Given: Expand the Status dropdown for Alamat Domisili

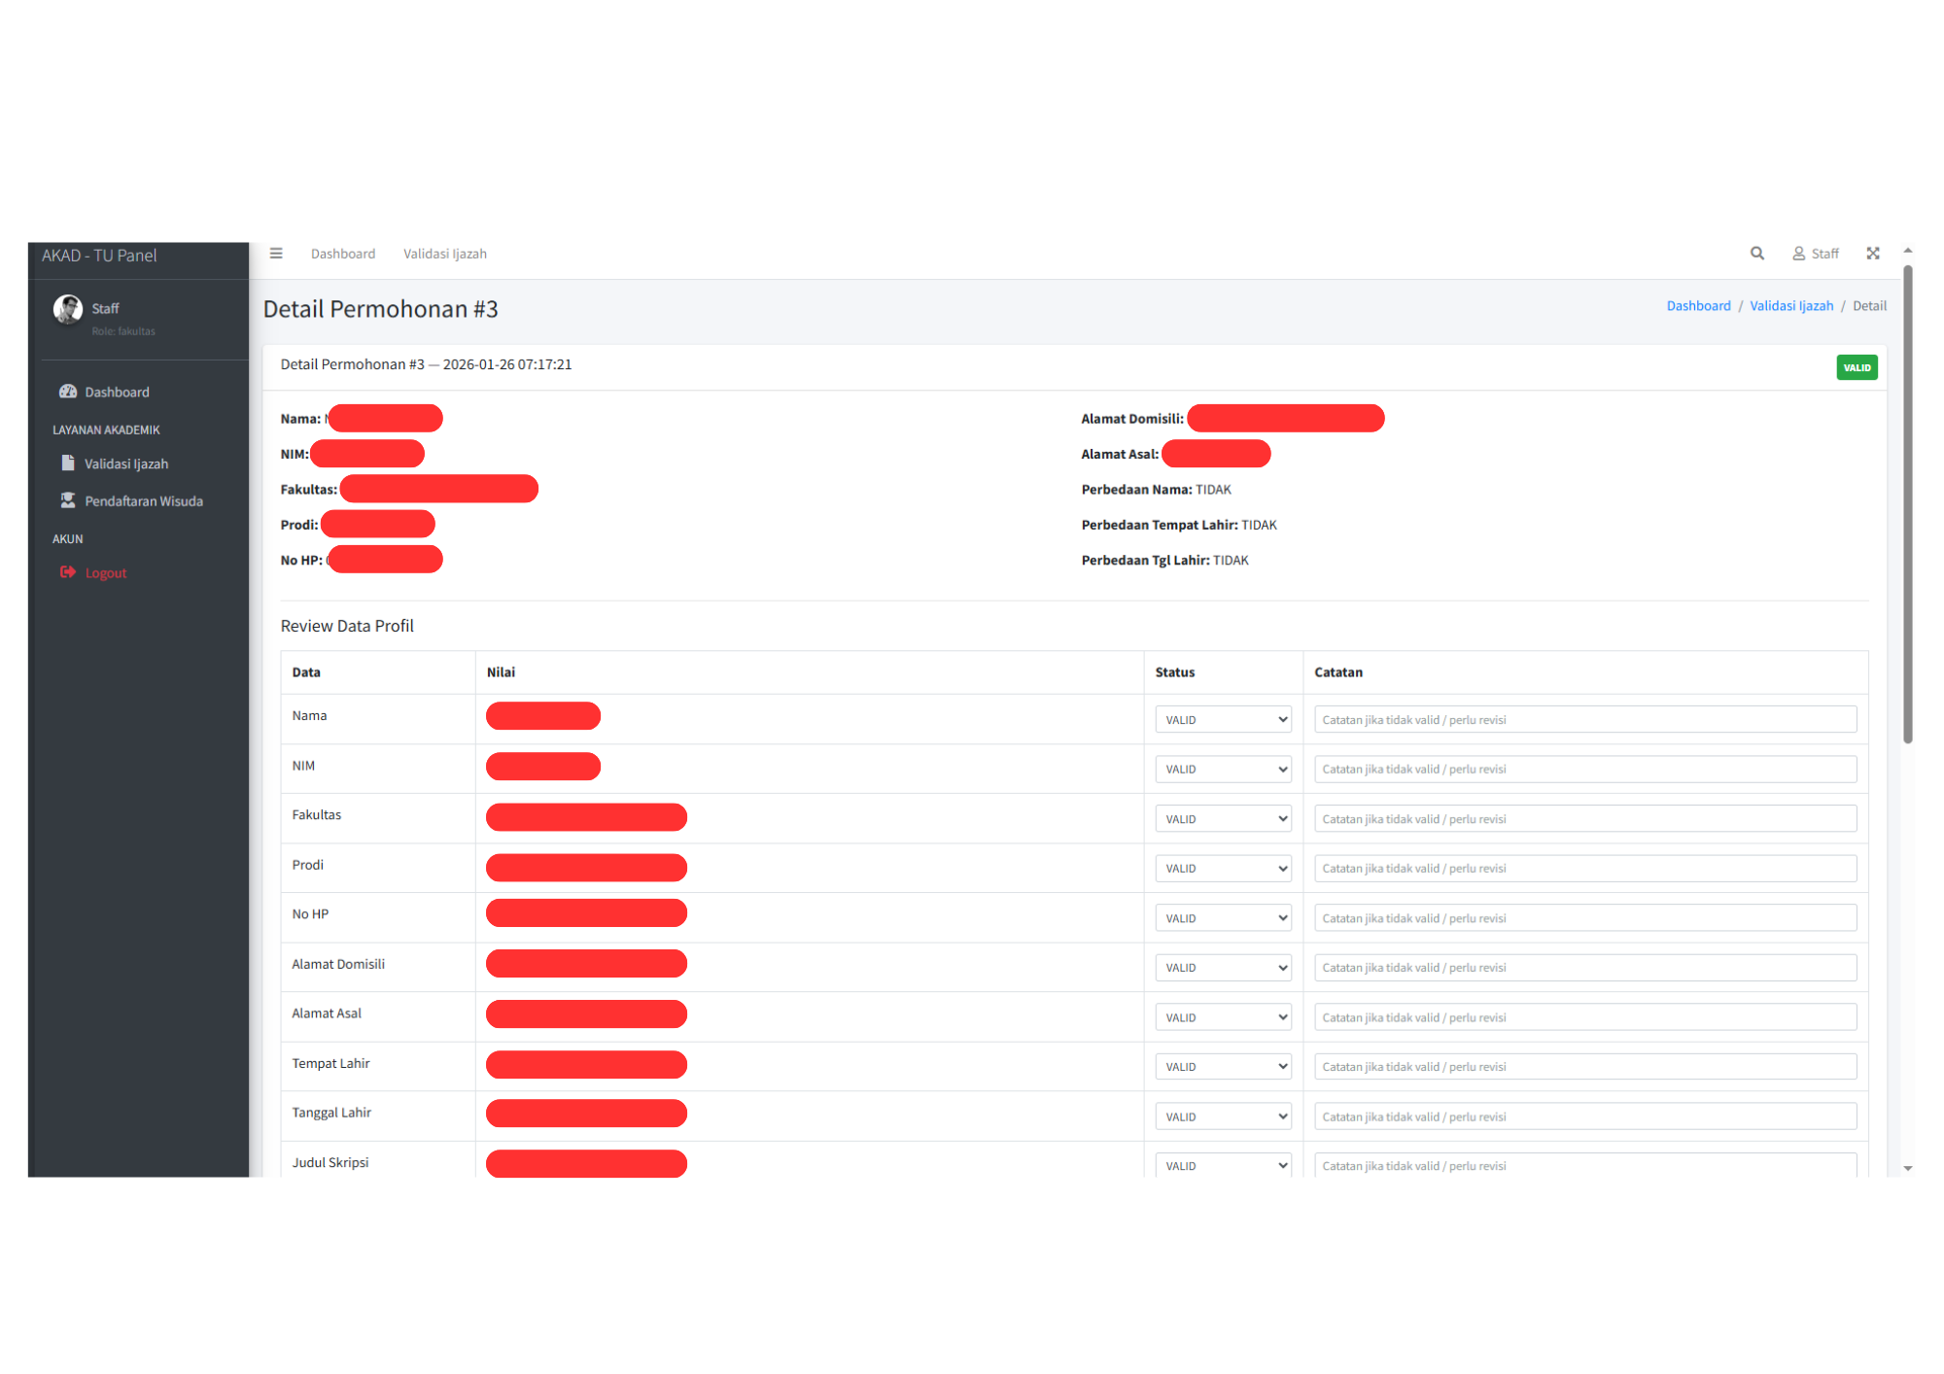Looking at the screenshot, I should [x=1223, y=967].
